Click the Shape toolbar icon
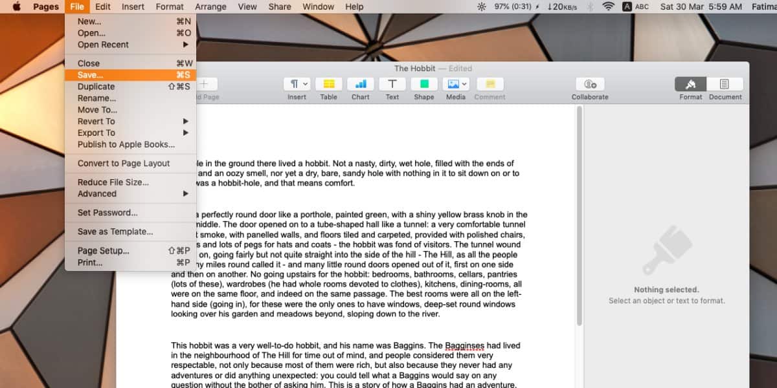The width and height of the screenshot is (777, 388). 423,84
